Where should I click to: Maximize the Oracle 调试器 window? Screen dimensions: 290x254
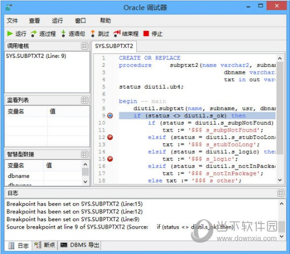pos(261,6)
